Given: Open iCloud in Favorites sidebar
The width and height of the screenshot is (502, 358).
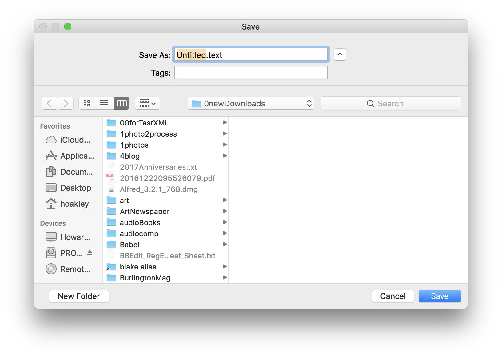Looking at the screenshot, I should (x=68, y=140).
